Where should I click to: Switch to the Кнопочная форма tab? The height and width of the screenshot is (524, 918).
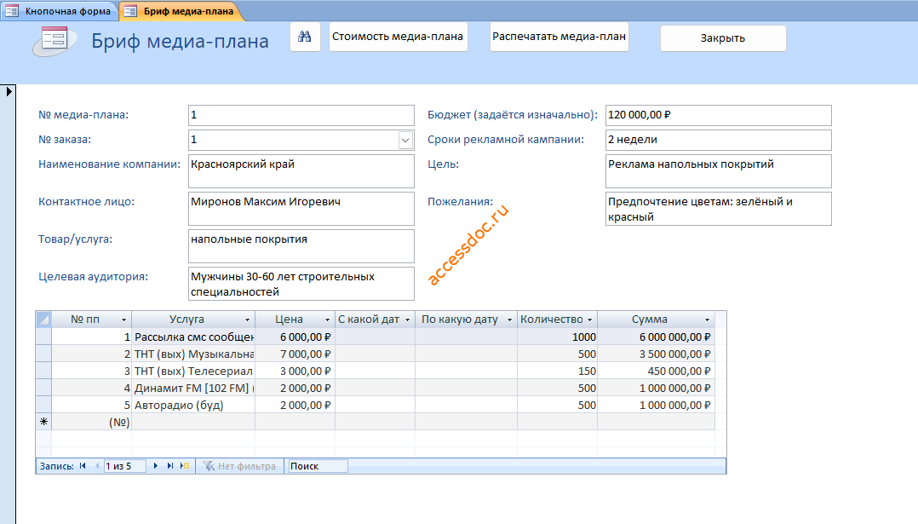pyautogui.click(x=59, y=11)
